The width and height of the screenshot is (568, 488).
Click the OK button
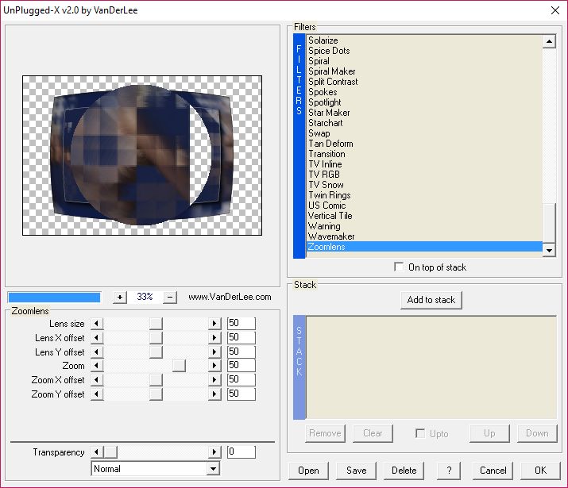pyautogui.click(x=540, y=471)
